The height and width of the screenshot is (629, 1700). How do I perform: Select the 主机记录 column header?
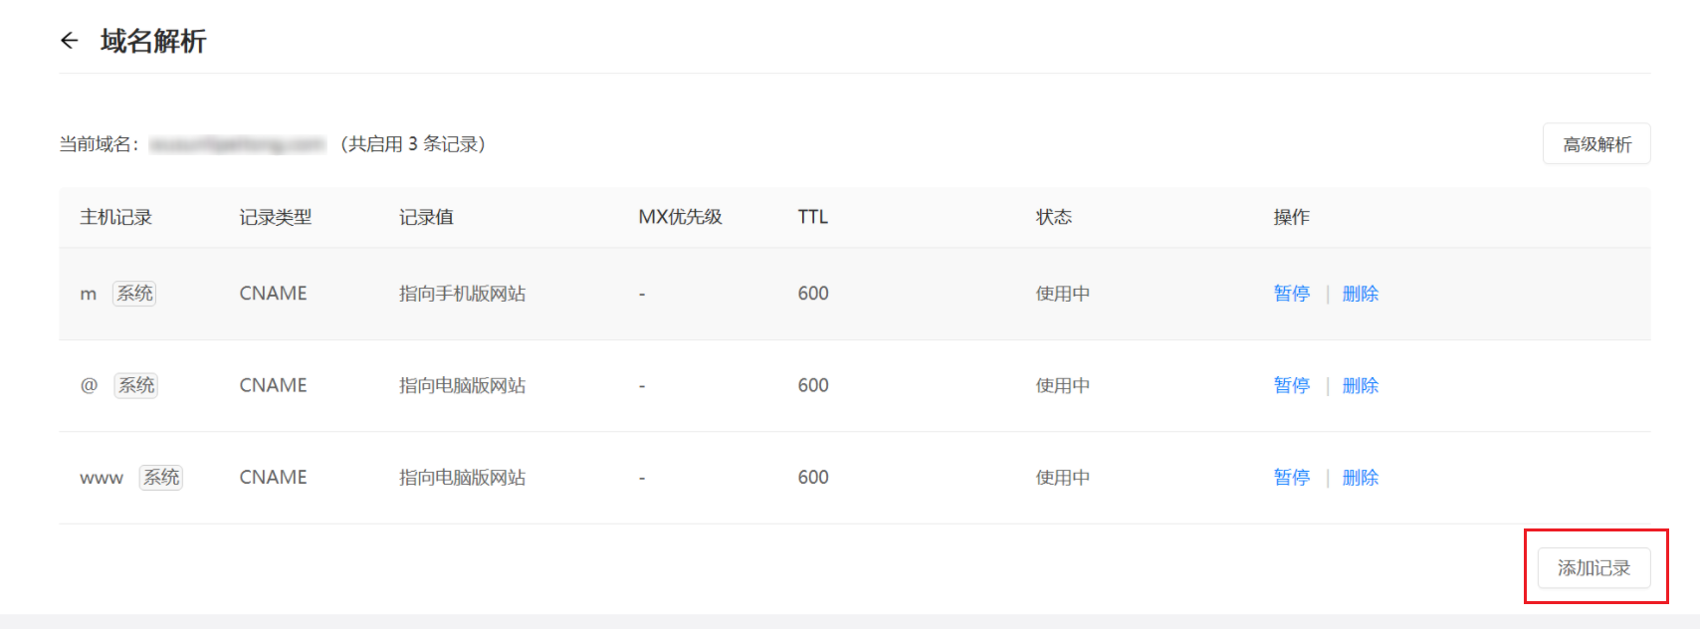coord(116,217)
